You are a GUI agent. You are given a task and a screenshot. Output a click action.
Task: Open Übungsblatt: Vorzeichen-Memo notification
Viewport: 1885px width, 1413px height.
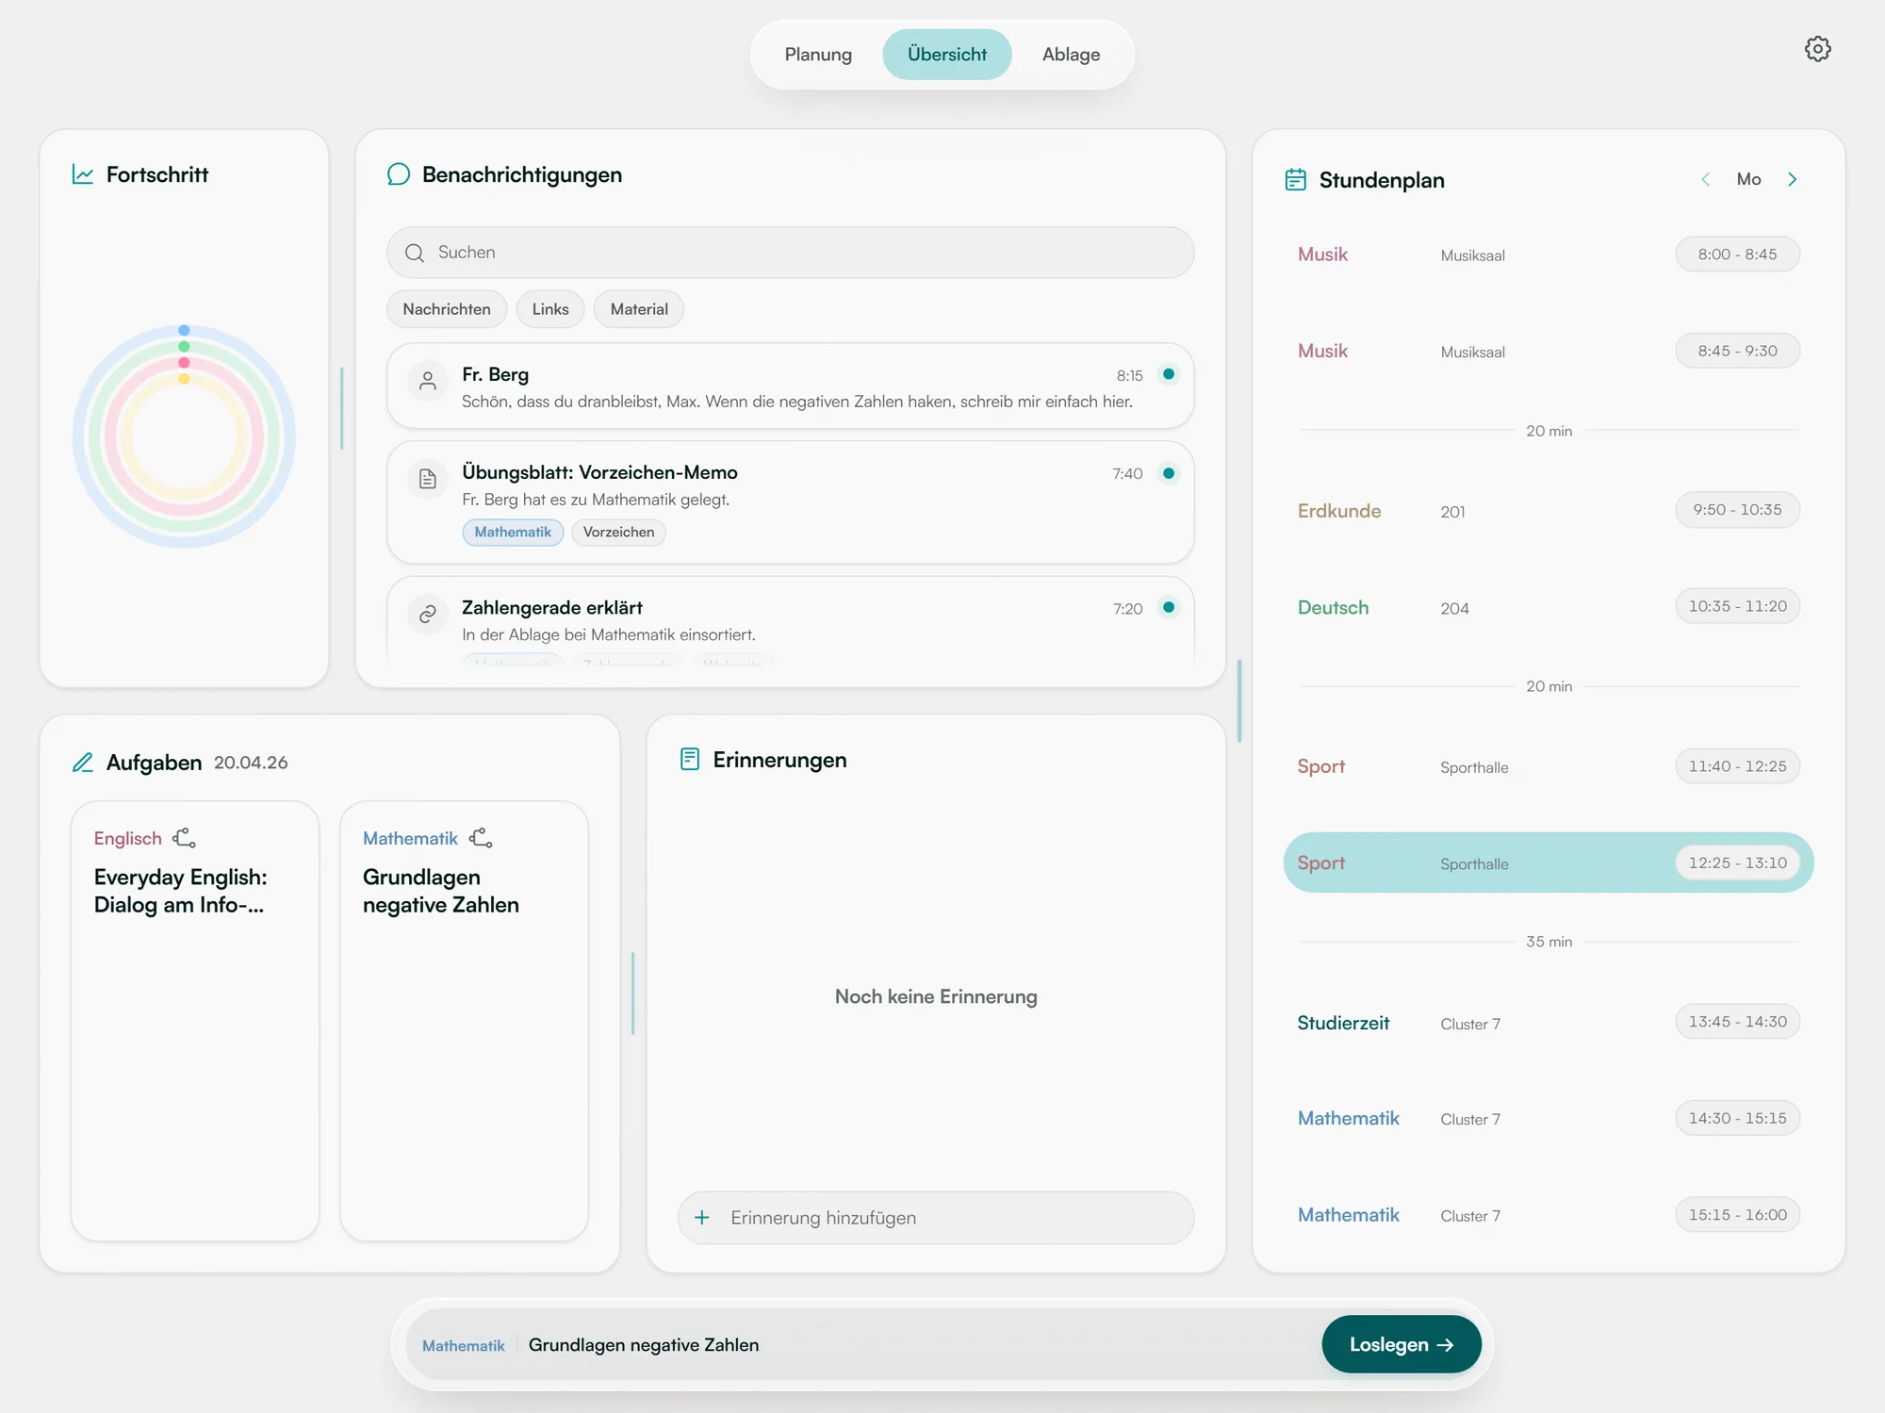point(790,502)
